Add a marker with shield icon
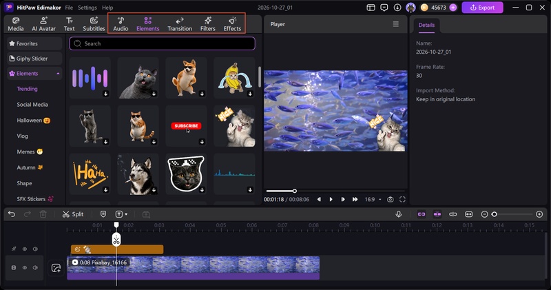551x290 pixels. pos(103,214)
